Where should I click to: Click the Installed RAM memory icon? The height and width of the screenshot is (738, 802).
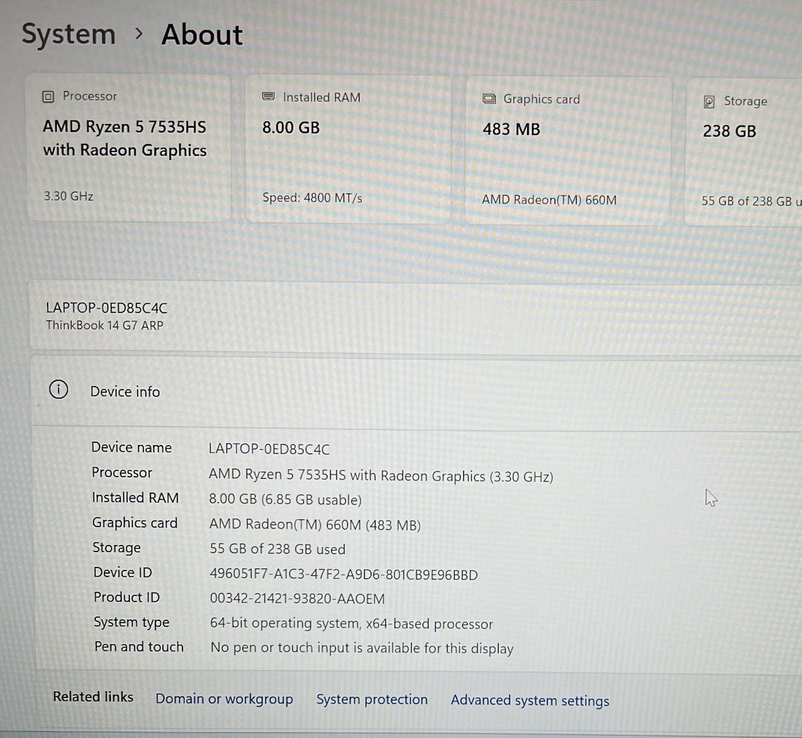pos(268,97)
